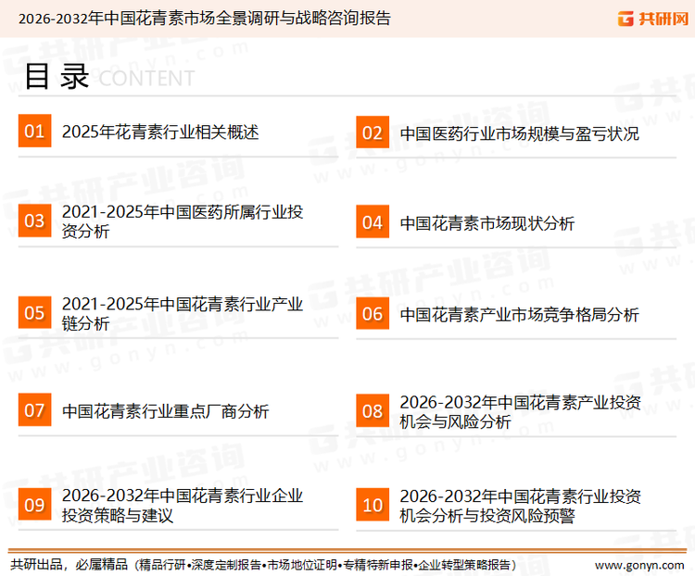Select chapter title 中国医药行业市场规模与盈亏状况
695x576 pixels.
pyautogui.click(x=520, y=133)
